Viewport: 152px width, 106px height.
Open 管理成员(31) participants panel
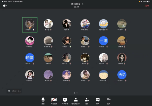[76, 101]
